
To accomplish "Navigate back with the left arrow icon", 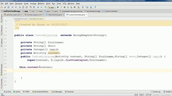I will click(38, 7).
